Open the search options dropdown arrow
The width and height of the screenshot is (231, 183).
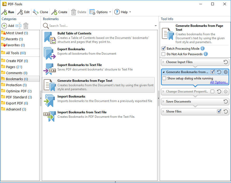pyautogui.click(x=156, y=26)
